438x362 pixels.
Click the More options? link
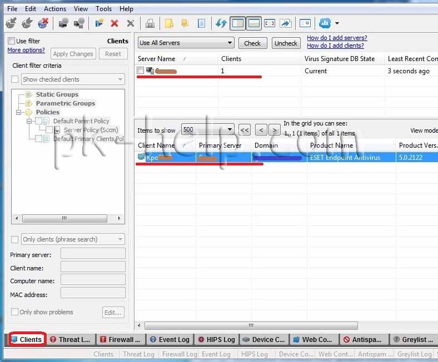pyautogui.click(x=26, y=50)
